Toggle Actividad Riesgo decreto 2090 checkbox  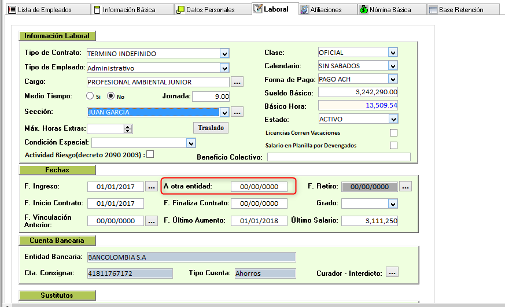150,154
